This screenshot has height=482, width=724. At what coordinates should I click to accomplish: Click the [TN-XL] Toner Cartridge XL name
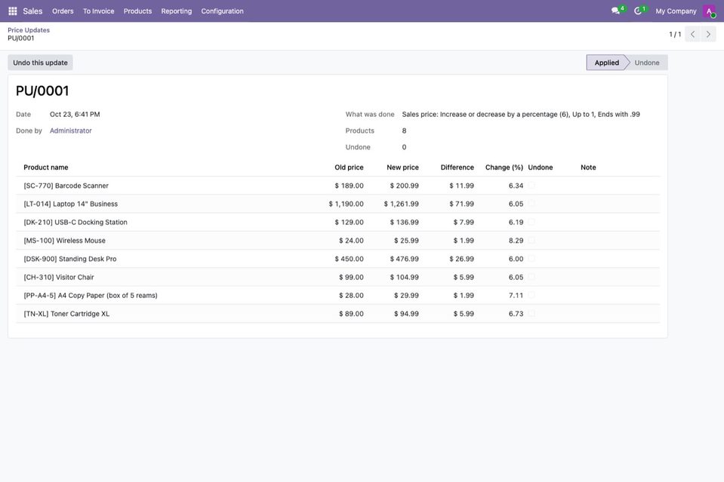66,314
